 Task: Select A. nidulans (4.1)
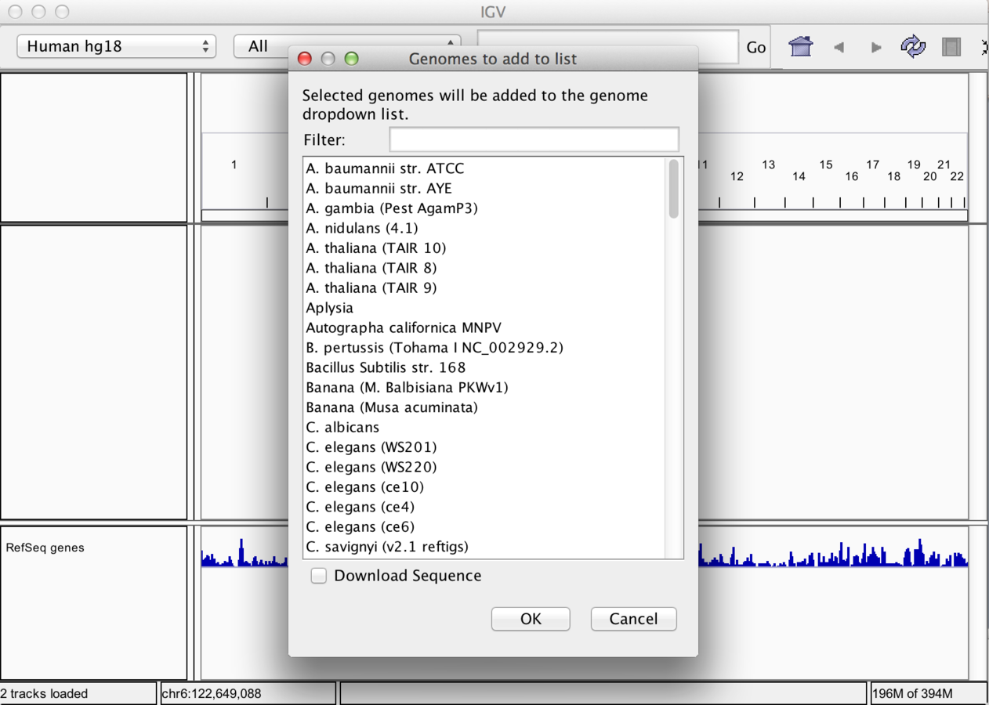[485, 228]
